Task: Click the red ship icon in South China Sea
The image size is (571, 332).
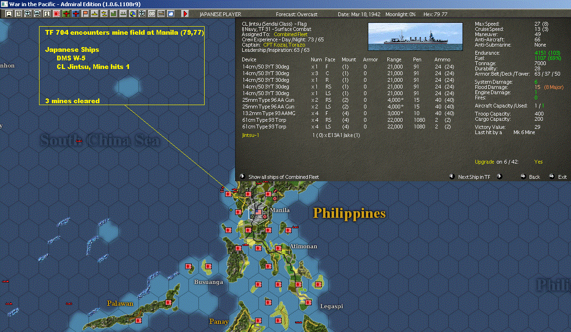Action: 79,141
